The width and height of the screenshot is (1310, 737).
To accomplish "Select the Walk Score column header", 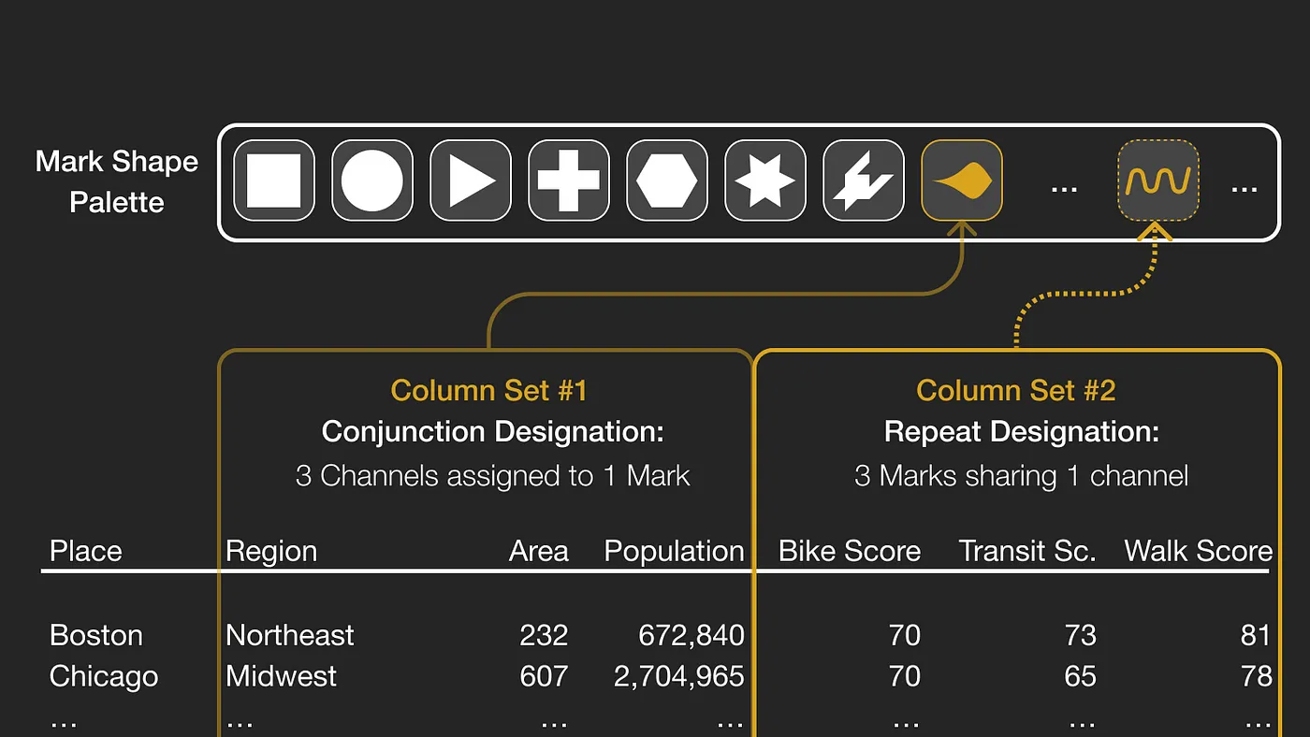I will click(x=1198, y=551).
